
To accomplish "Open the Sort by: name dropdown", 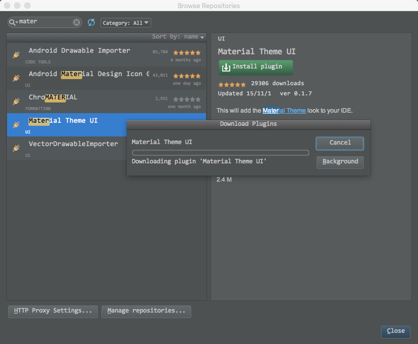I will point(178,37).
